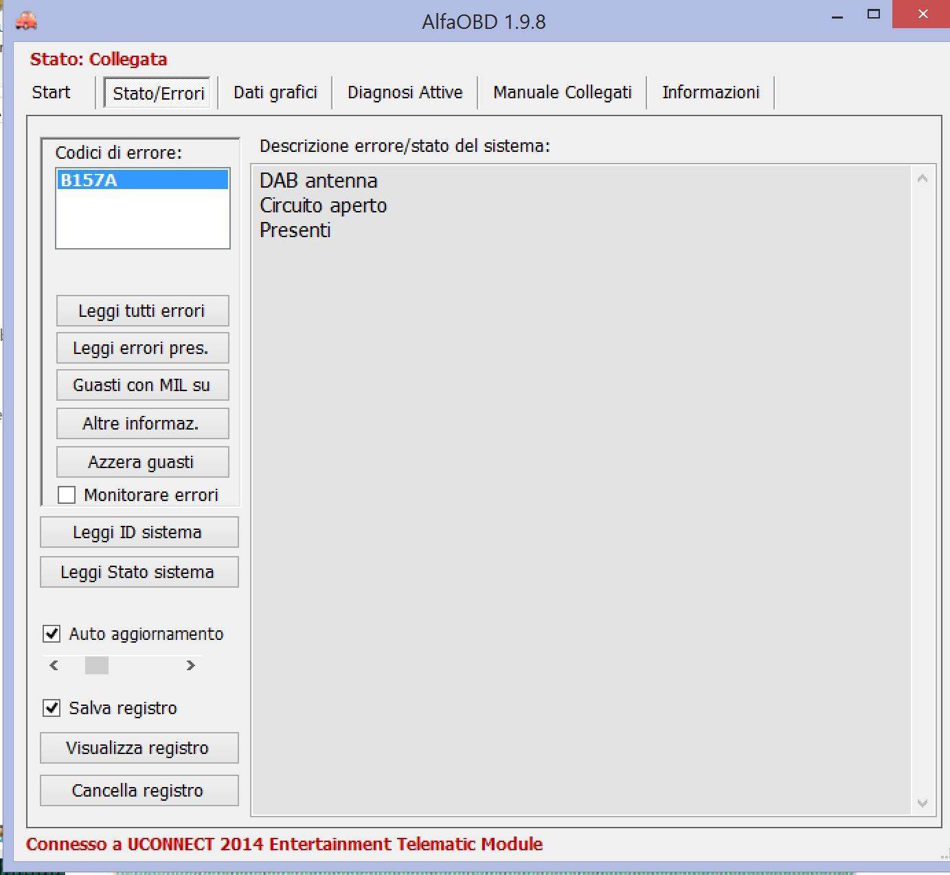The height and width of the screenshot is (875, 950).
Task: Open log with Visualizza registro button
Action: click(x=139, y=749)
